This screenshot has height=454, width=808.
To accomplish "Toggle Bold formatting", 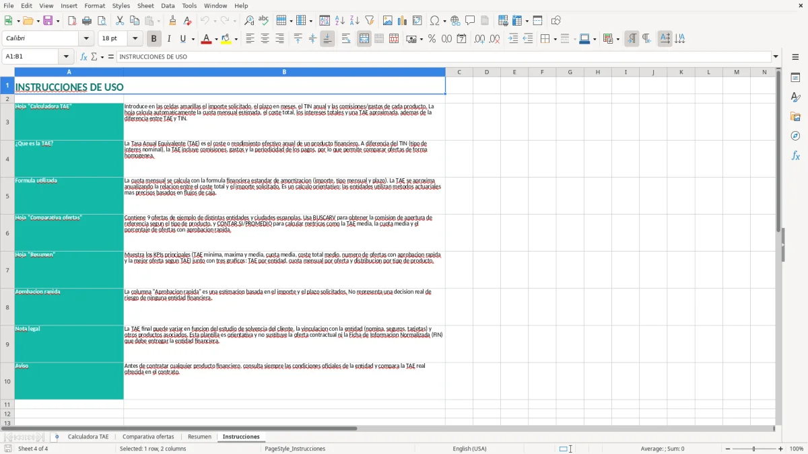I will [x=154, y=39].
